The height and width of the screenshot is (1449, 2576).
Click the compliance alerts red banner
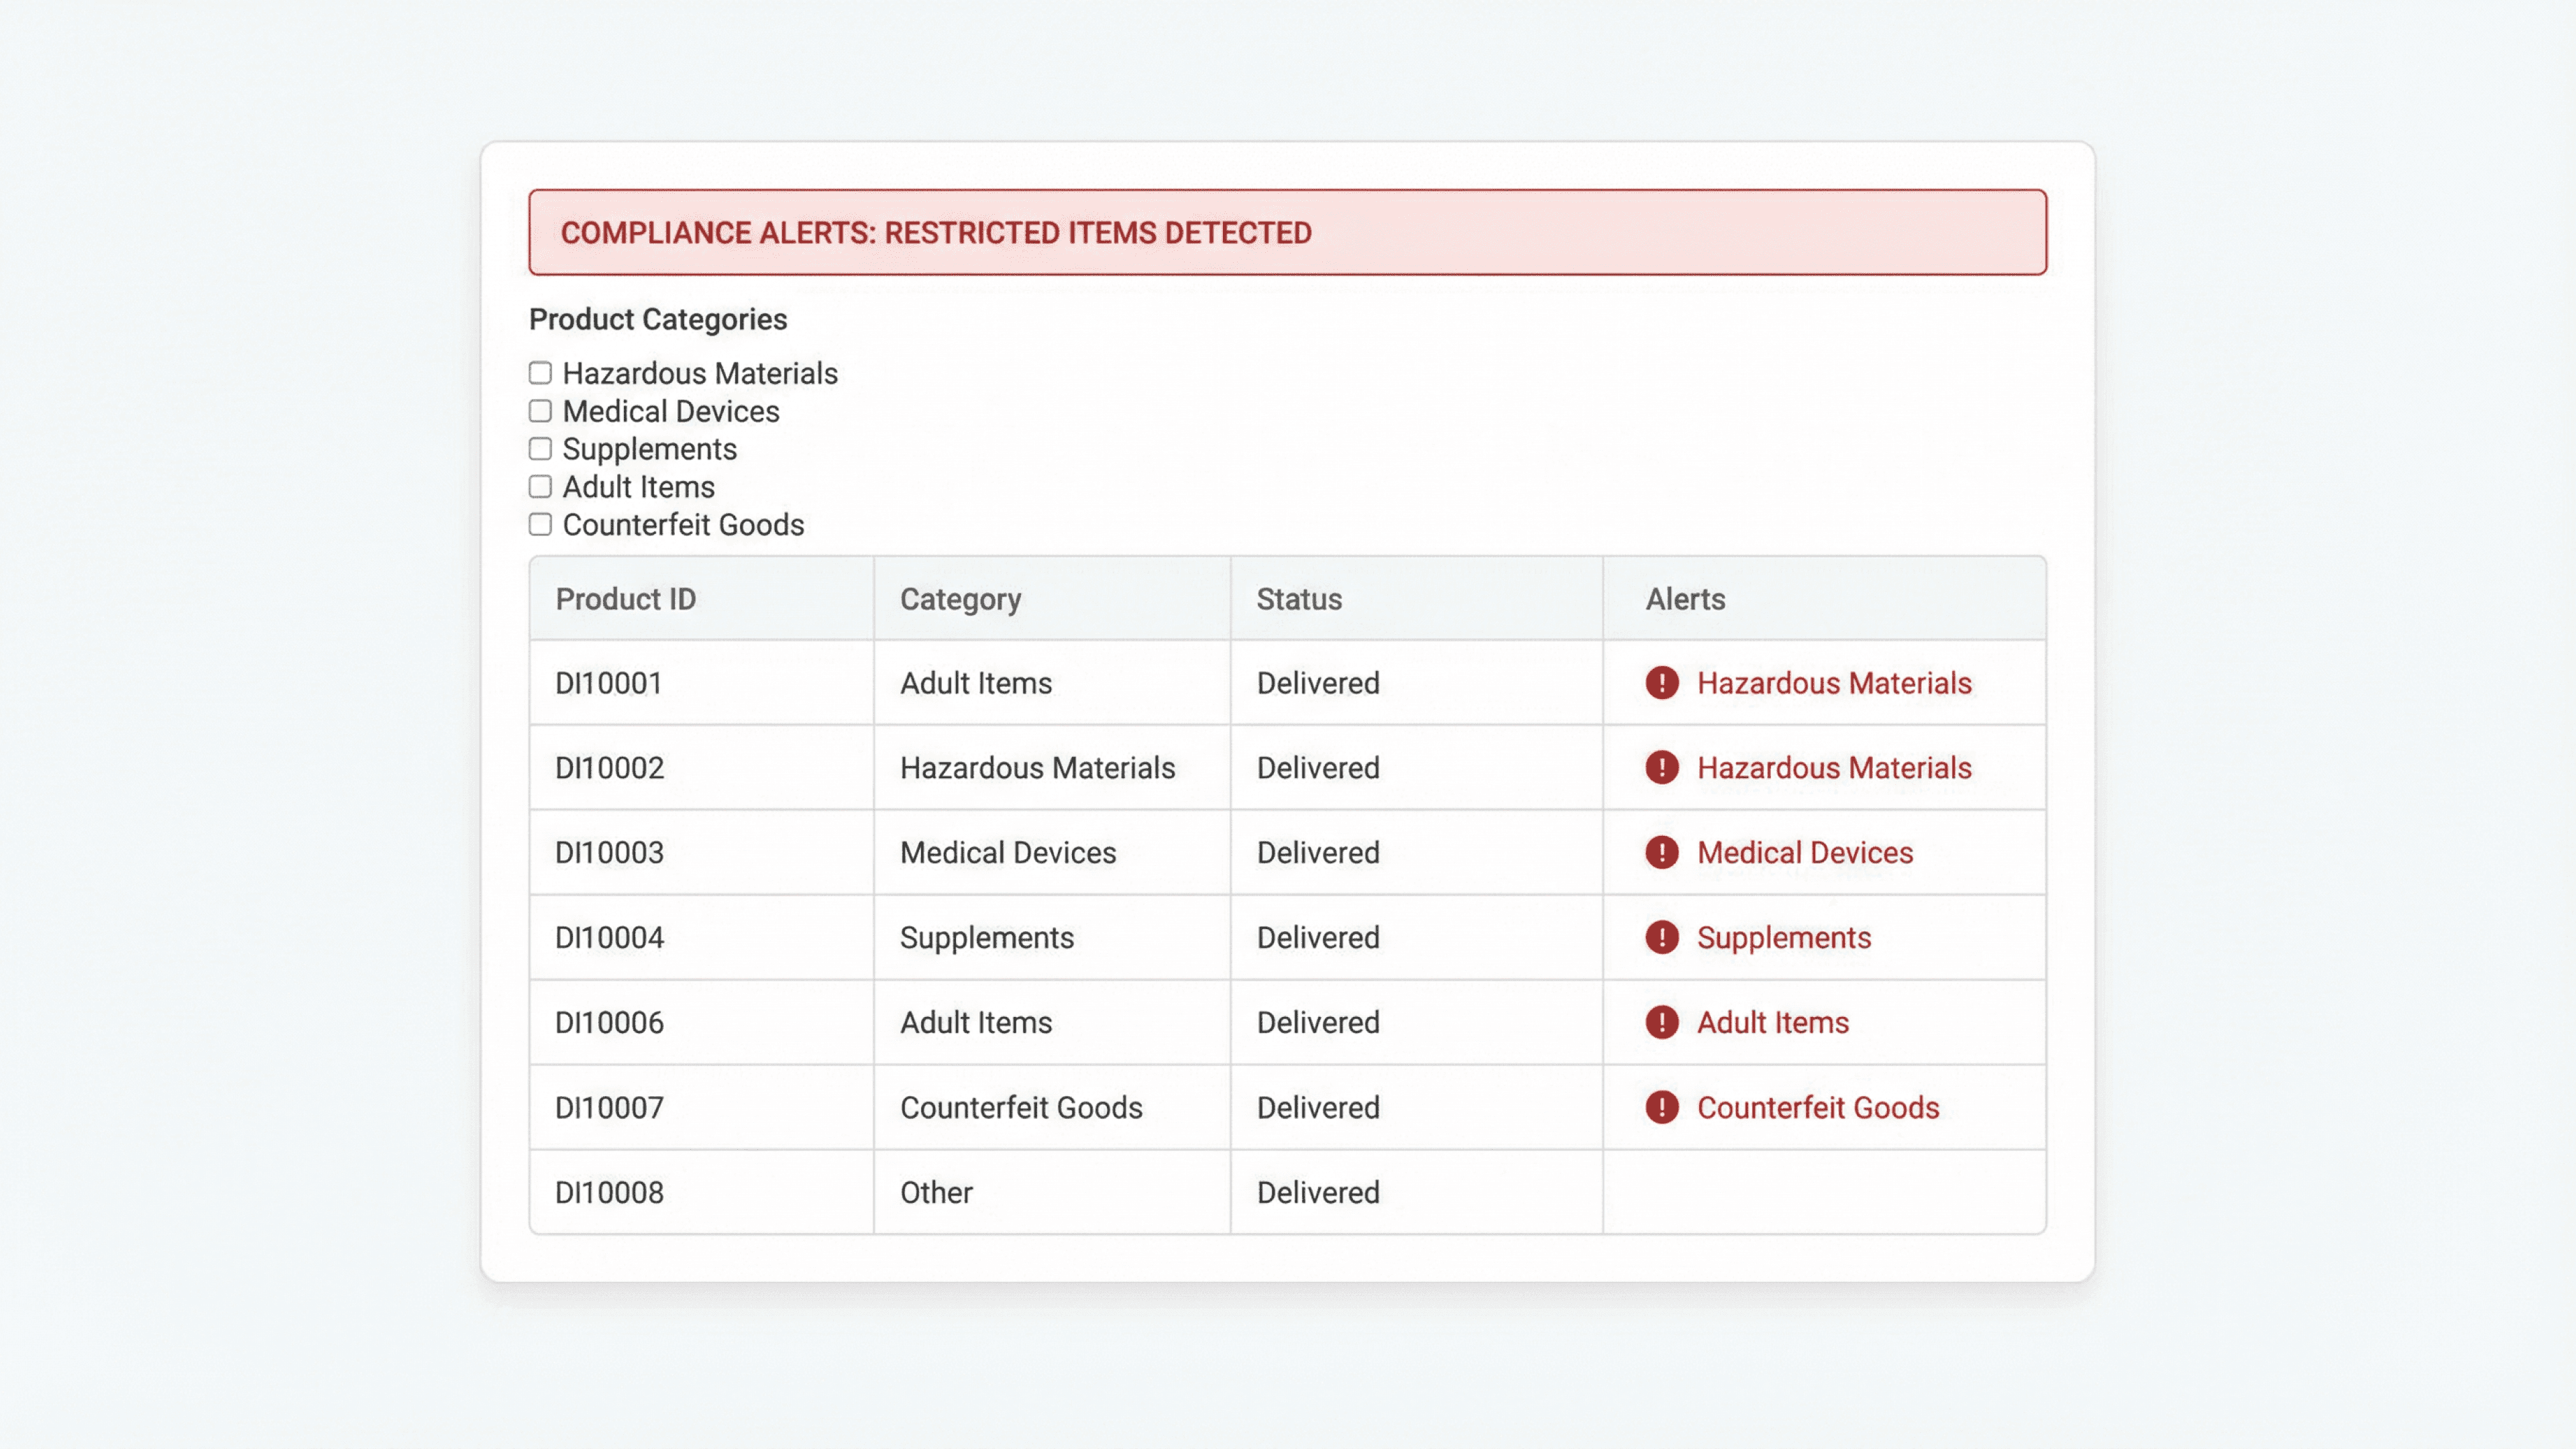click(1287, 232)
